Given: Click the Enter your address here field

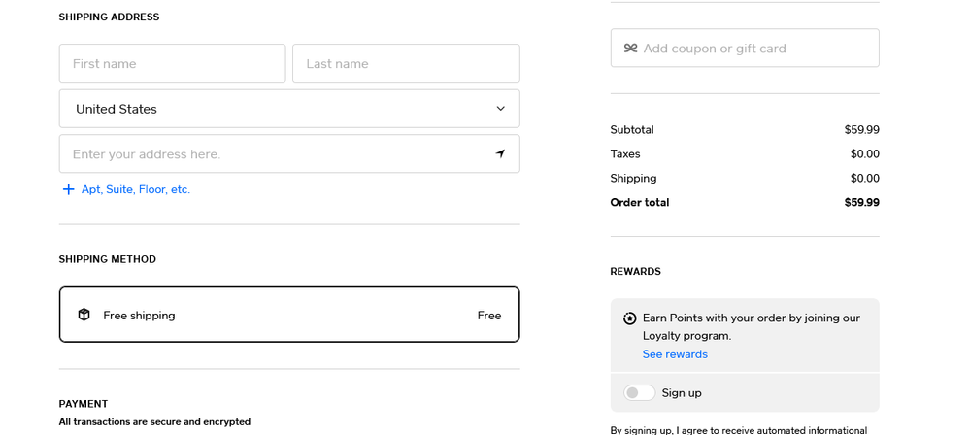Looking at the screenshot, I should click(x=289, y=153).
